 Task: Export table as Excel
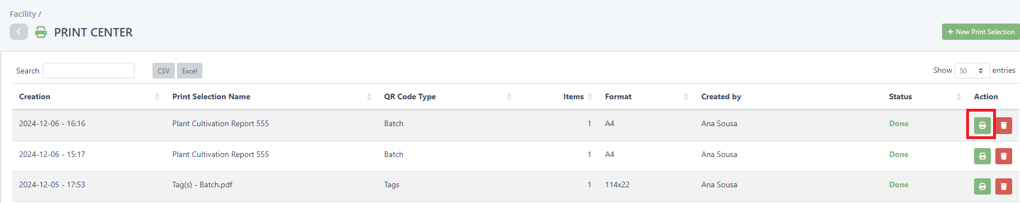[189, 71]
